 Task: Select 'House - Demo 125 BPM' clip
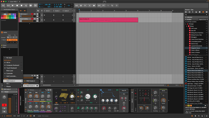click(x=195, y=66)
